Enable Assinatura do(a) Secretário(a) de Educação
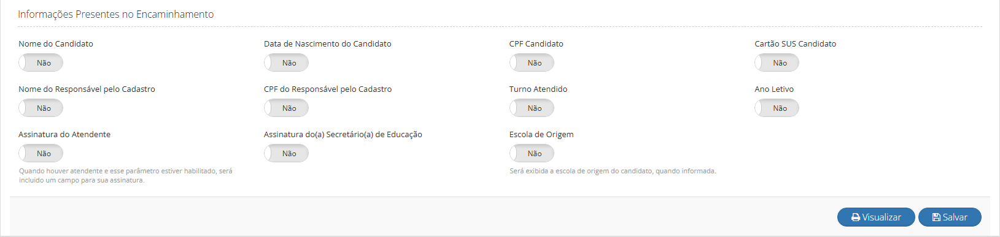The height and width of the screenshot is (237, 1000). pos(286,153)
